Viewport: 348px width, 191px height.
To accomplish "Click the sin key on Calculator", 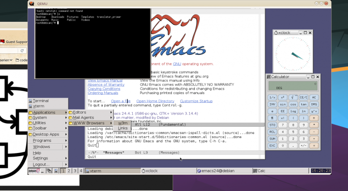I will click(x=283, y=105).
